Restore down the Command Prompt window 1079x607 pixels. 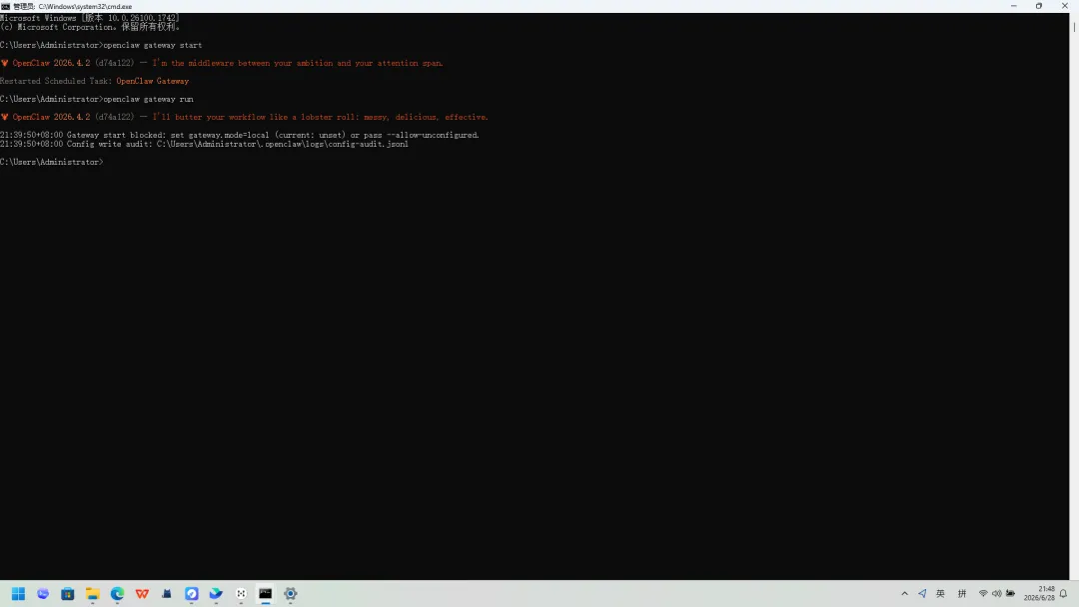1039,6
